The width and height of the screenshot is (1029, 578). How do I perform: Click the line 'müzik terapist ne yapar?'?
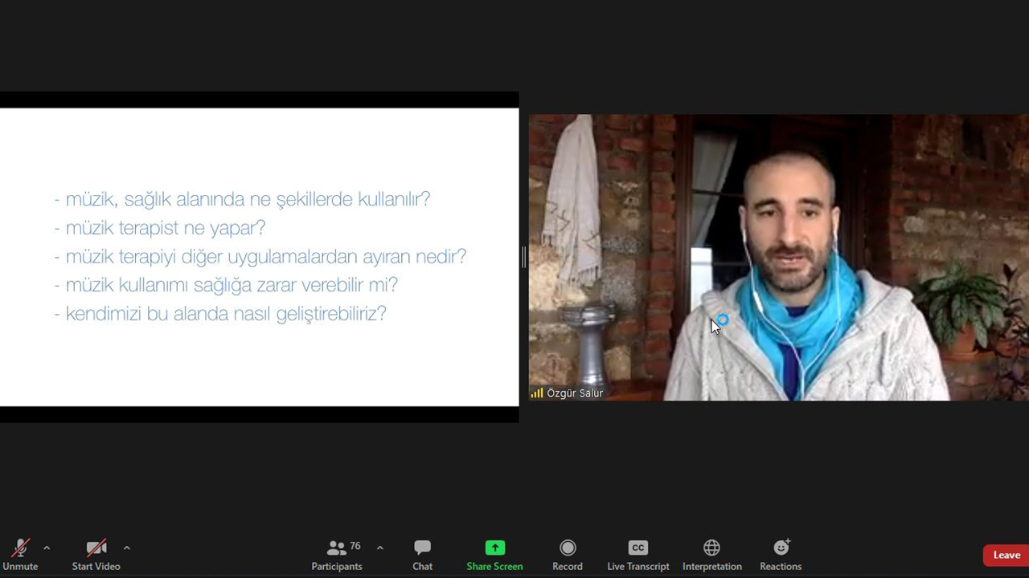[160, 228]
